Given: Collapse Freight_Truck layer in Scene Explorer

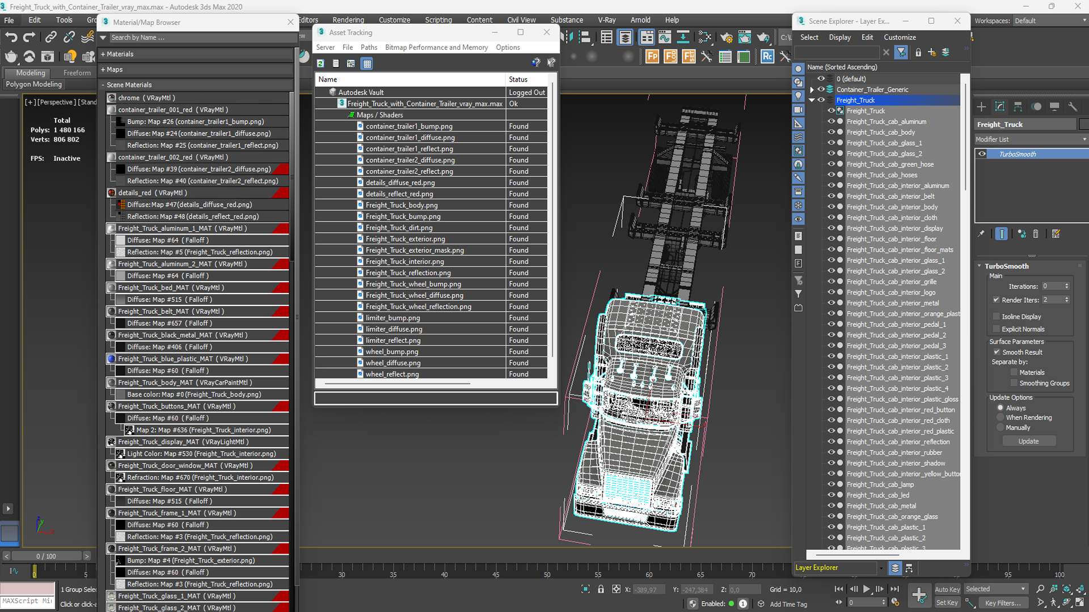Looking at the screenshot, I should [x=812, y=100].
